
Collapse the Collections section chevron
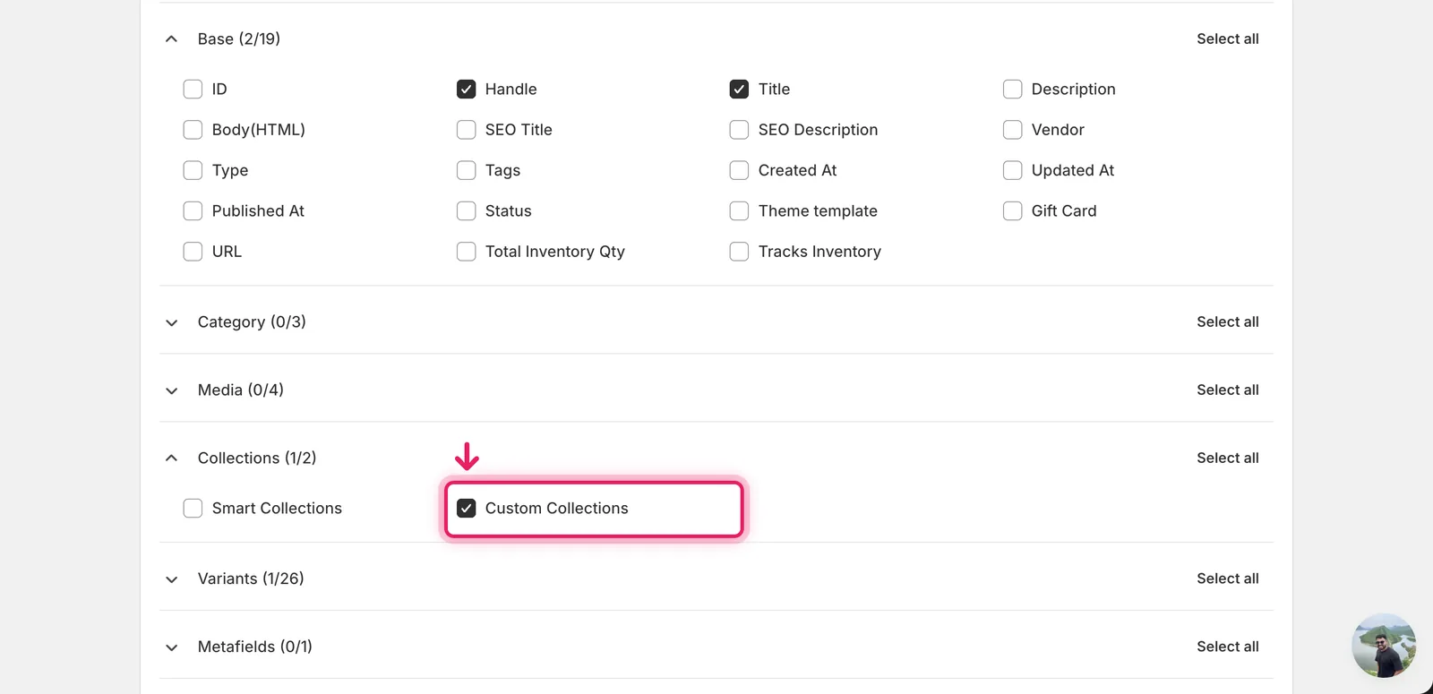pyautogui.click(x=172, y=458)
